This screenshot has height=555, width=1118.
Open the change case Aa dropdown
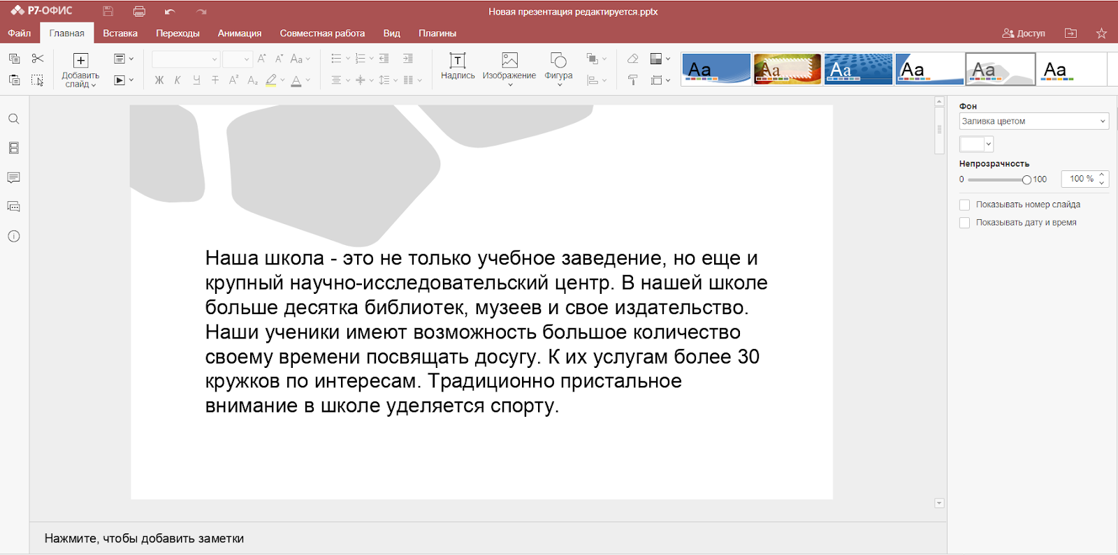[x=300, y=59]
